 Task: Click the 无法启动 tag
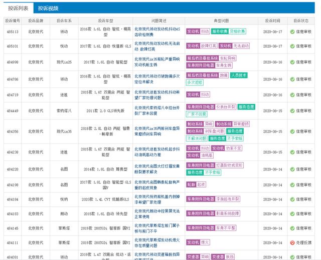coord(241,46)
